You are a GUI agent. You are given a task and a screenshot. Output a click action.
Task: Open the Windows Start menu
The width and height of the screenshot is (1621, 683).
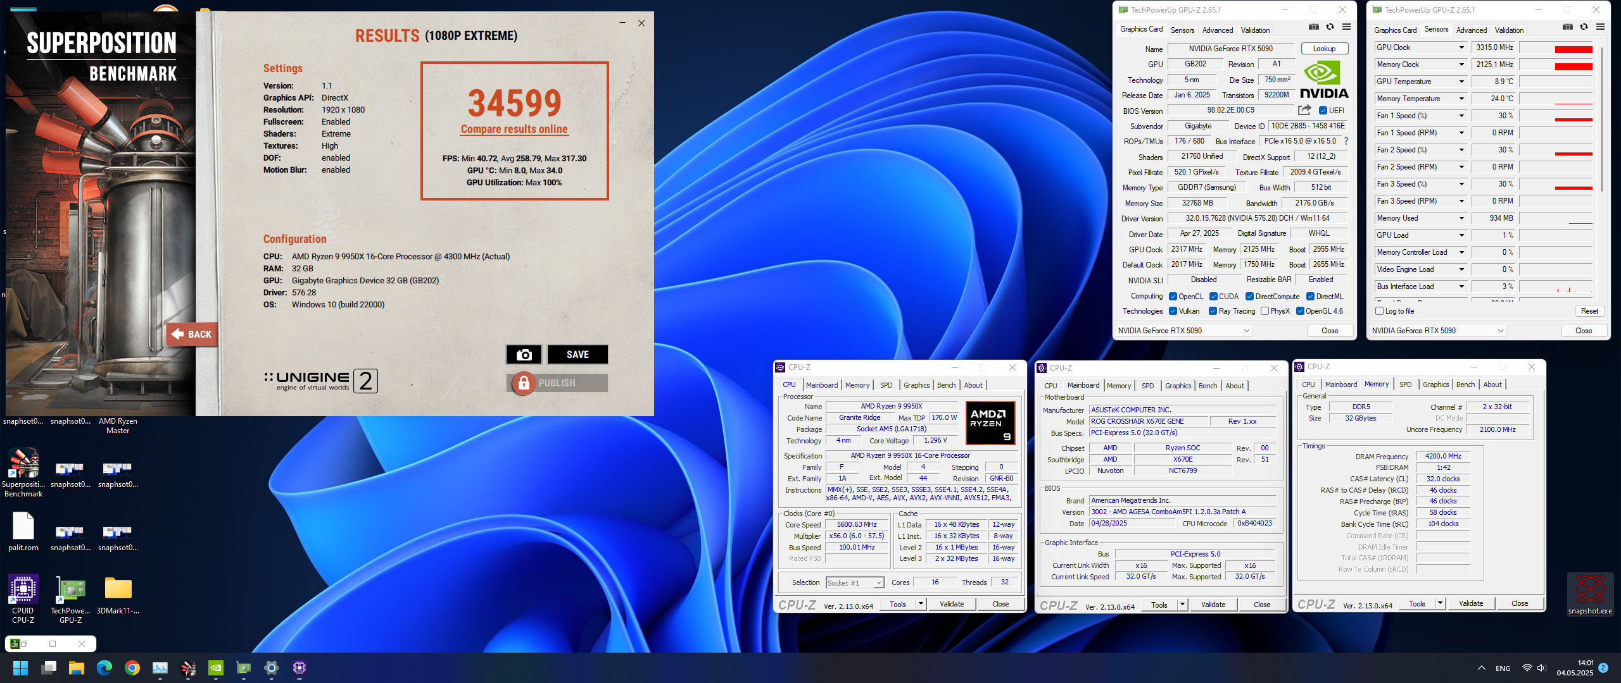point(21,668)
